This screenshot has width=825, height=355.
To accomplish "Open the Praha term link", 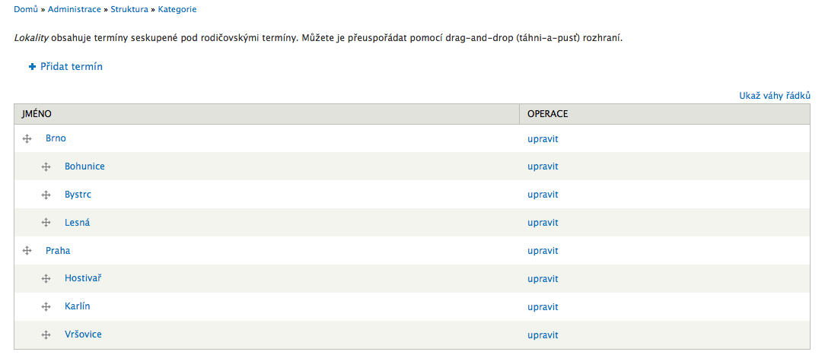I will (x=58, y=251).
